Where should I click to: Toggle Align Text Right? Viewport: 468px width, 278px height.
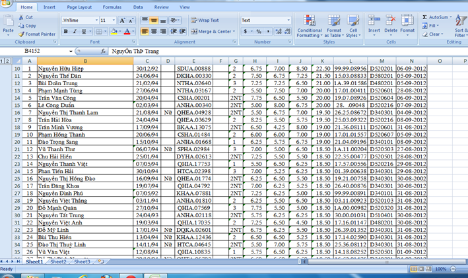pyautogui.click(x=163, y=31)
